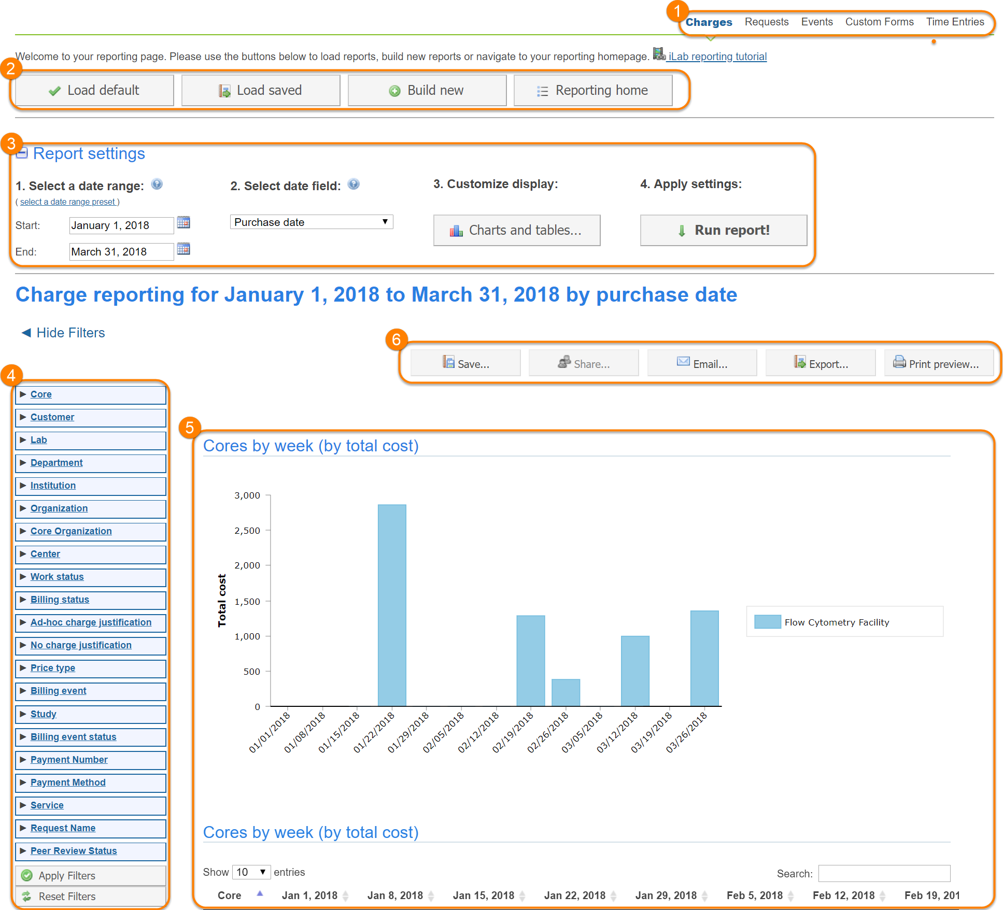
Task: Click help icon beside Select a date range
Action: click(157, 184)
